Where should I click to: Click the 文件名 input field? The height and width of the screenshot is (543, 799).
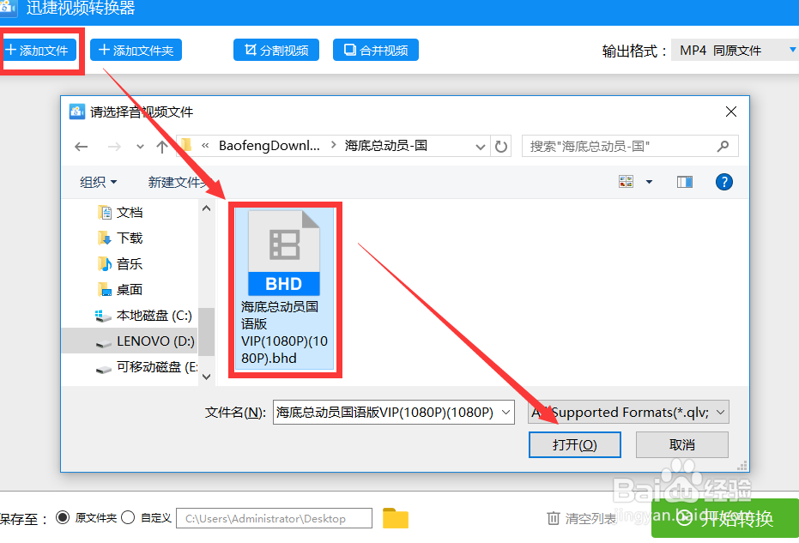click(393, 412)
